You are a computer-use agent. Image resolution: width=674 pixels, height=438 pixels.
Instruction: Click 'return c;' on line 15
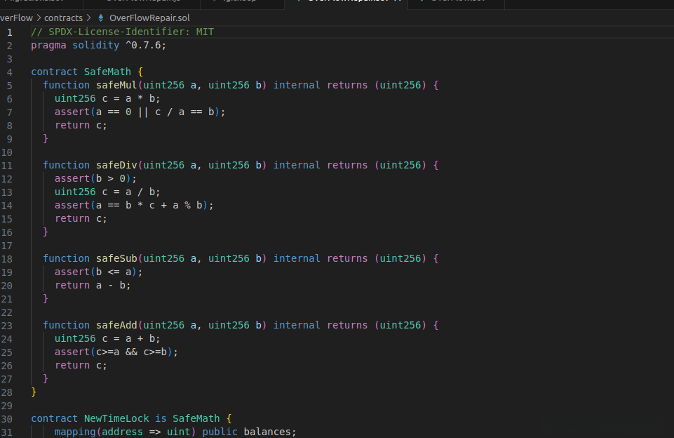[x=81, y=218]
